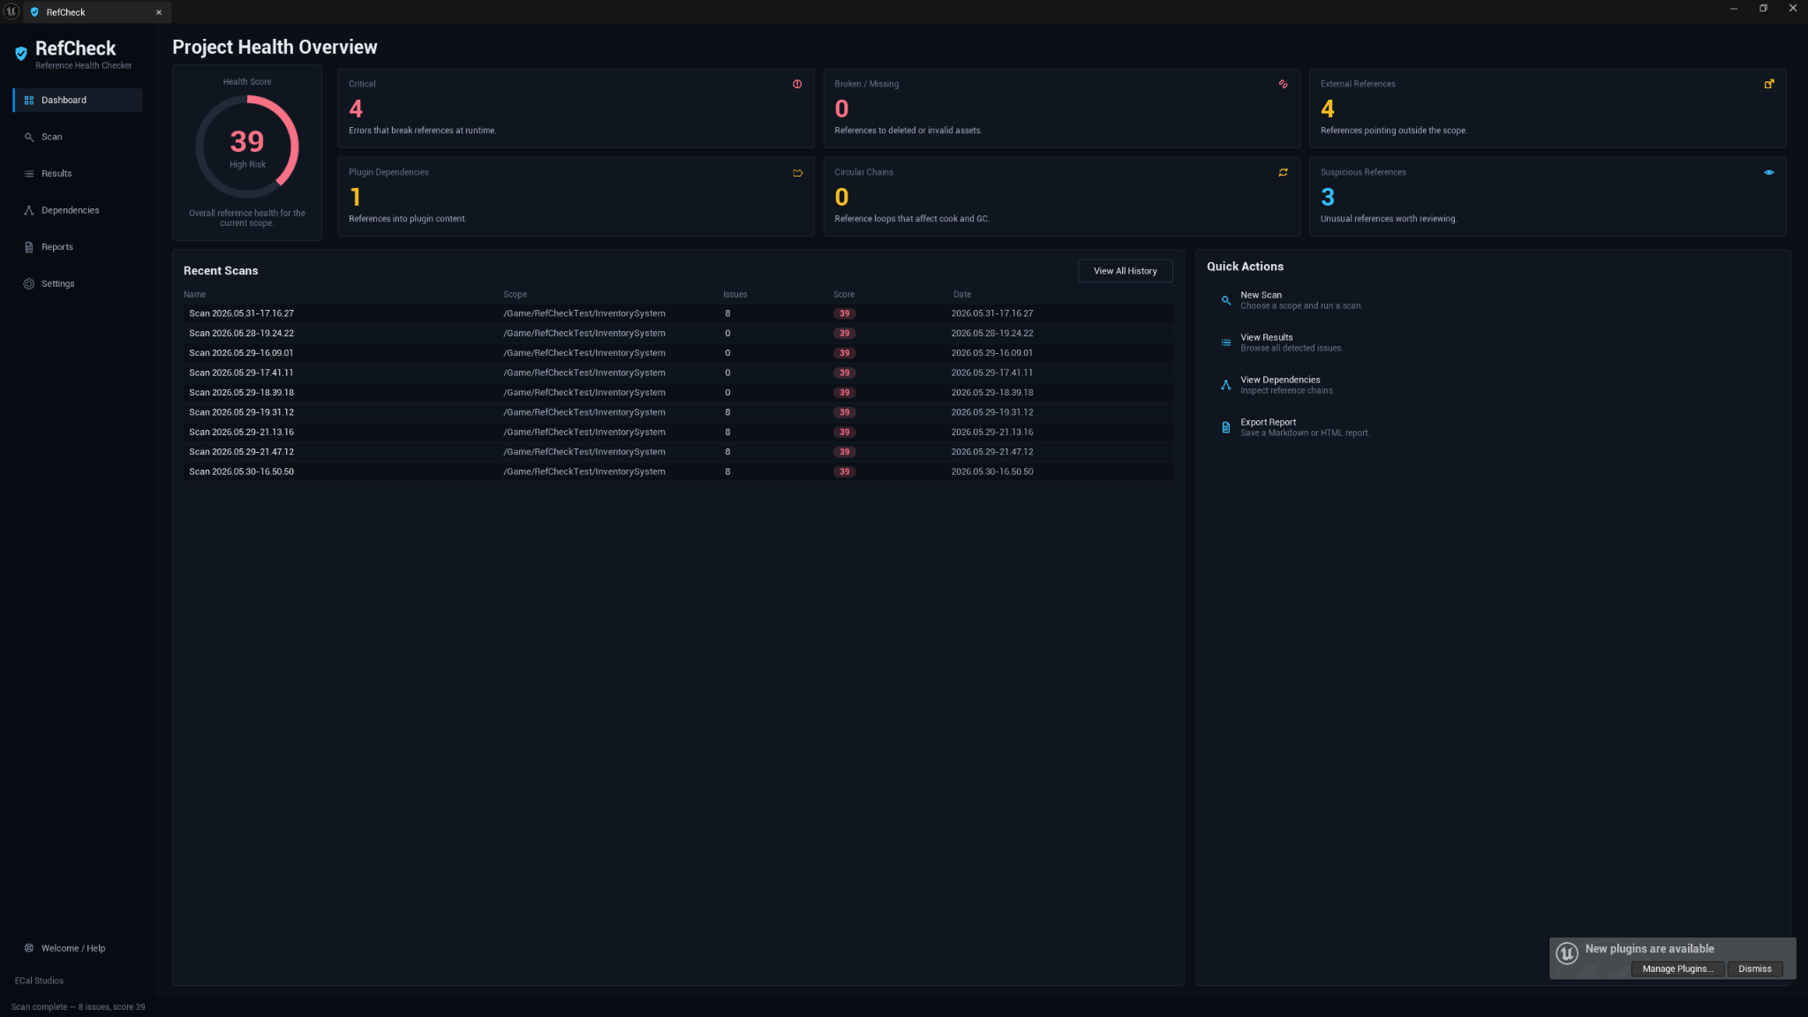Close the RefCheck tab
1808x1017 pixels.
tap(159, 12)
